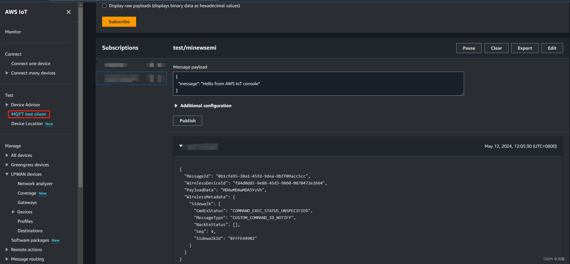Open Coverage under LPWAN devices
This screenshot has height=264, width=570.
pos(27,193)
